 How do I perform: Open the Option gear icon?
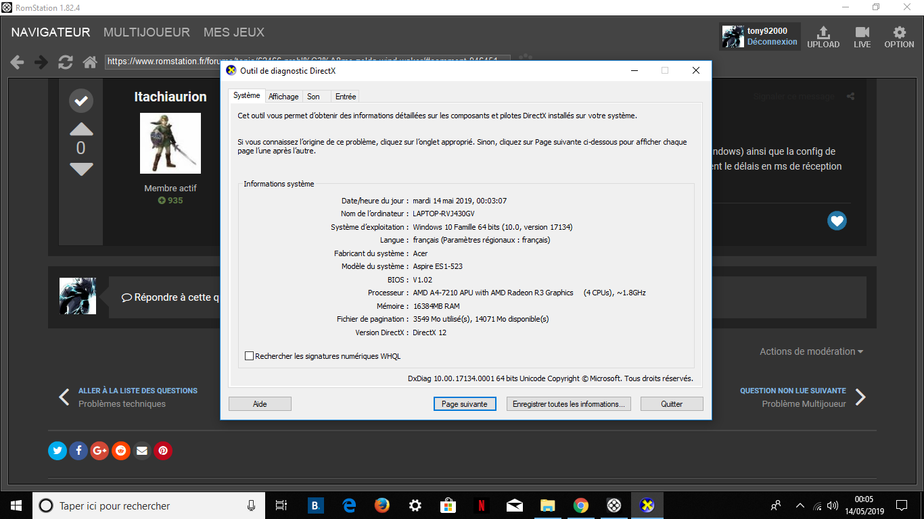pos(899,37)
